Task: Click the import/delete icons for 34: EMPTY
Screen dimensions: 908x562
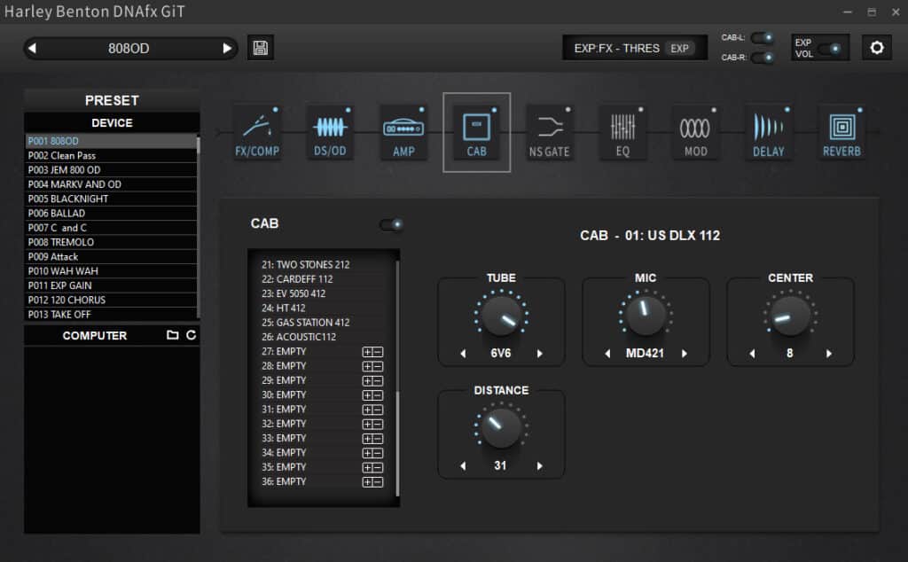Action: (372, 453)
